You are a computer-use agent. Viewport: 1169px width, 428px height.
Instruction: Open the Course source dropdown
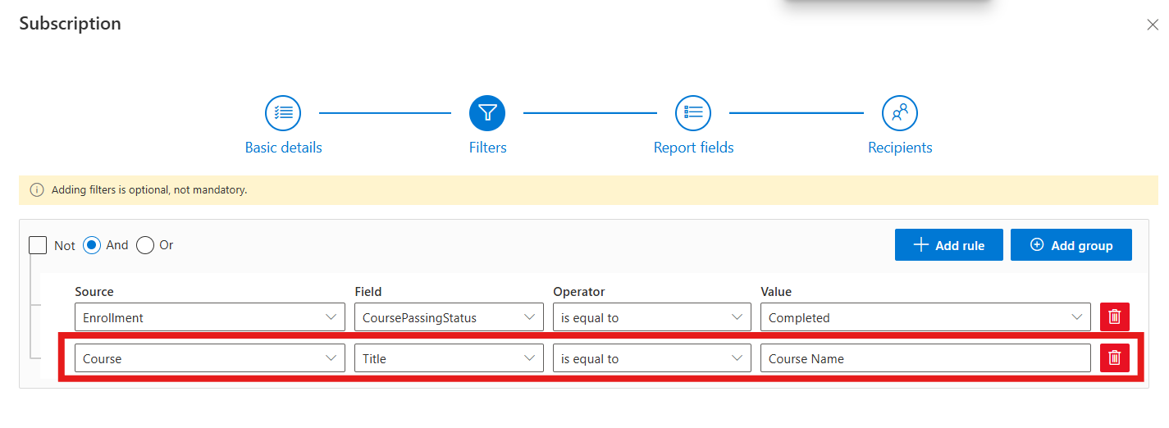click(x=209, y=358)
